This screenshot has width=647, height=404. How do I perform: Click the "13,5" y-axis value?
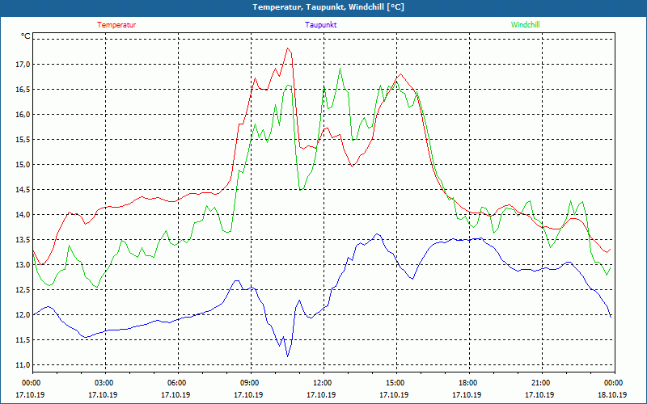[23, 240]
